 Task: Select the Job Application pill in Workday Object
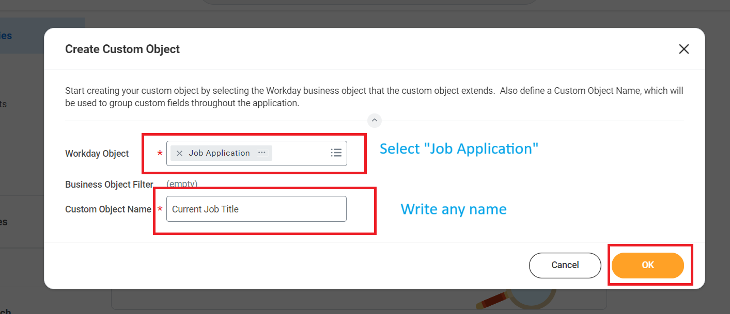click(220, 153)
